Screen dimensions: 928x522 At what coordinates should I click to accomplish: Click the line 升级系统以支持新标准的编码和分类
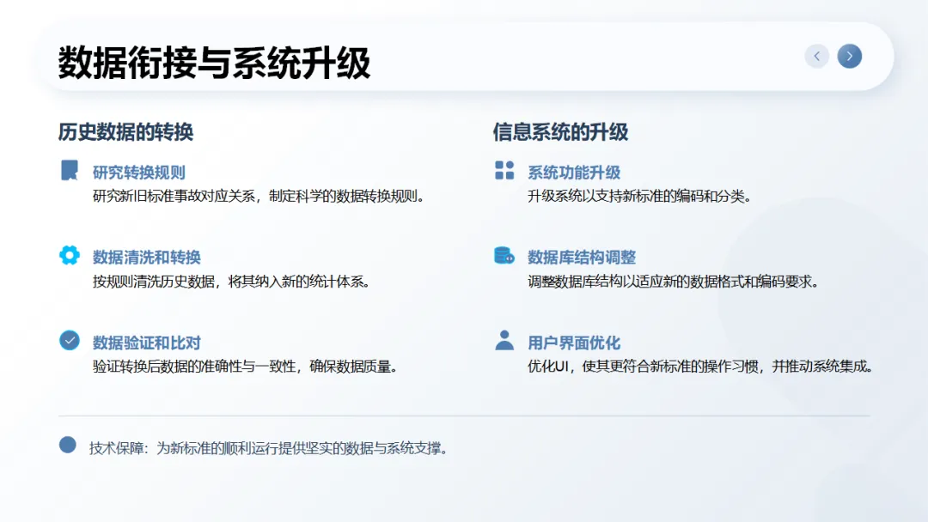click(x=640, y=197)
